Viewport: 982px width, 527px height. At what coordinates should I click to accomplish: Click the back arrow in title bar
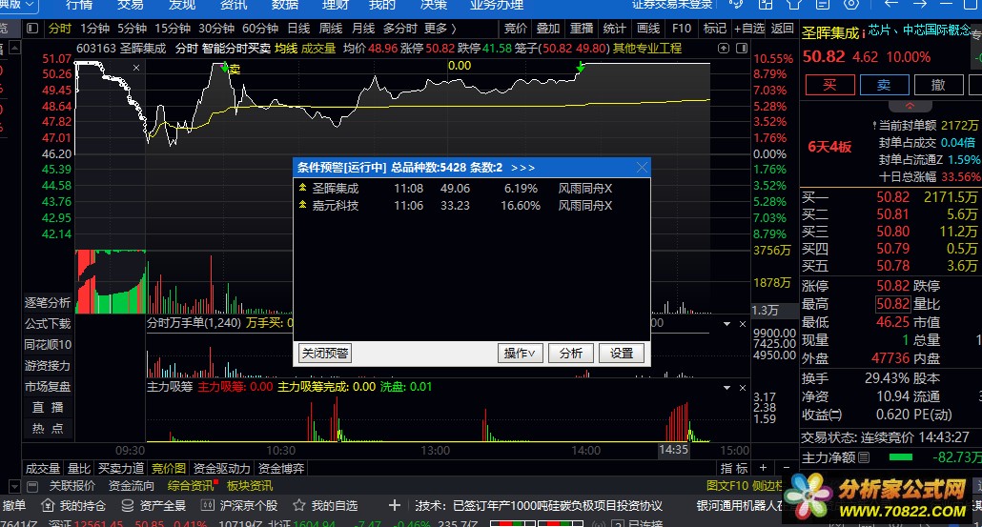890,5
